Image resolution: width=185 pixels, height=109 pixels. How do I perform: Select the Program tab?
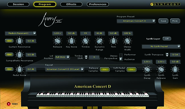(x=45, y=4)
